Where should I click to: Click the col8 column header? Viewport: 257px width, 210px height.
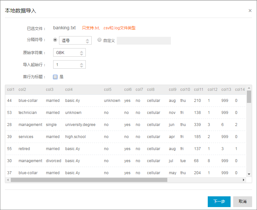click(151, 90)
